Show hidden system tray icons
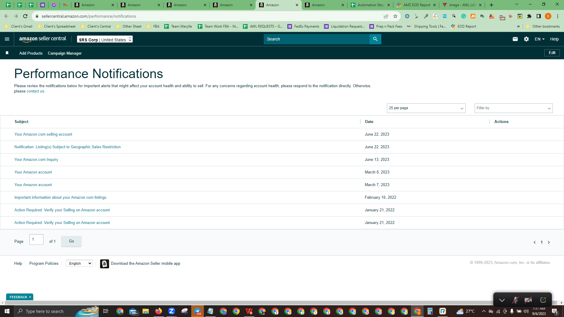 484,311
